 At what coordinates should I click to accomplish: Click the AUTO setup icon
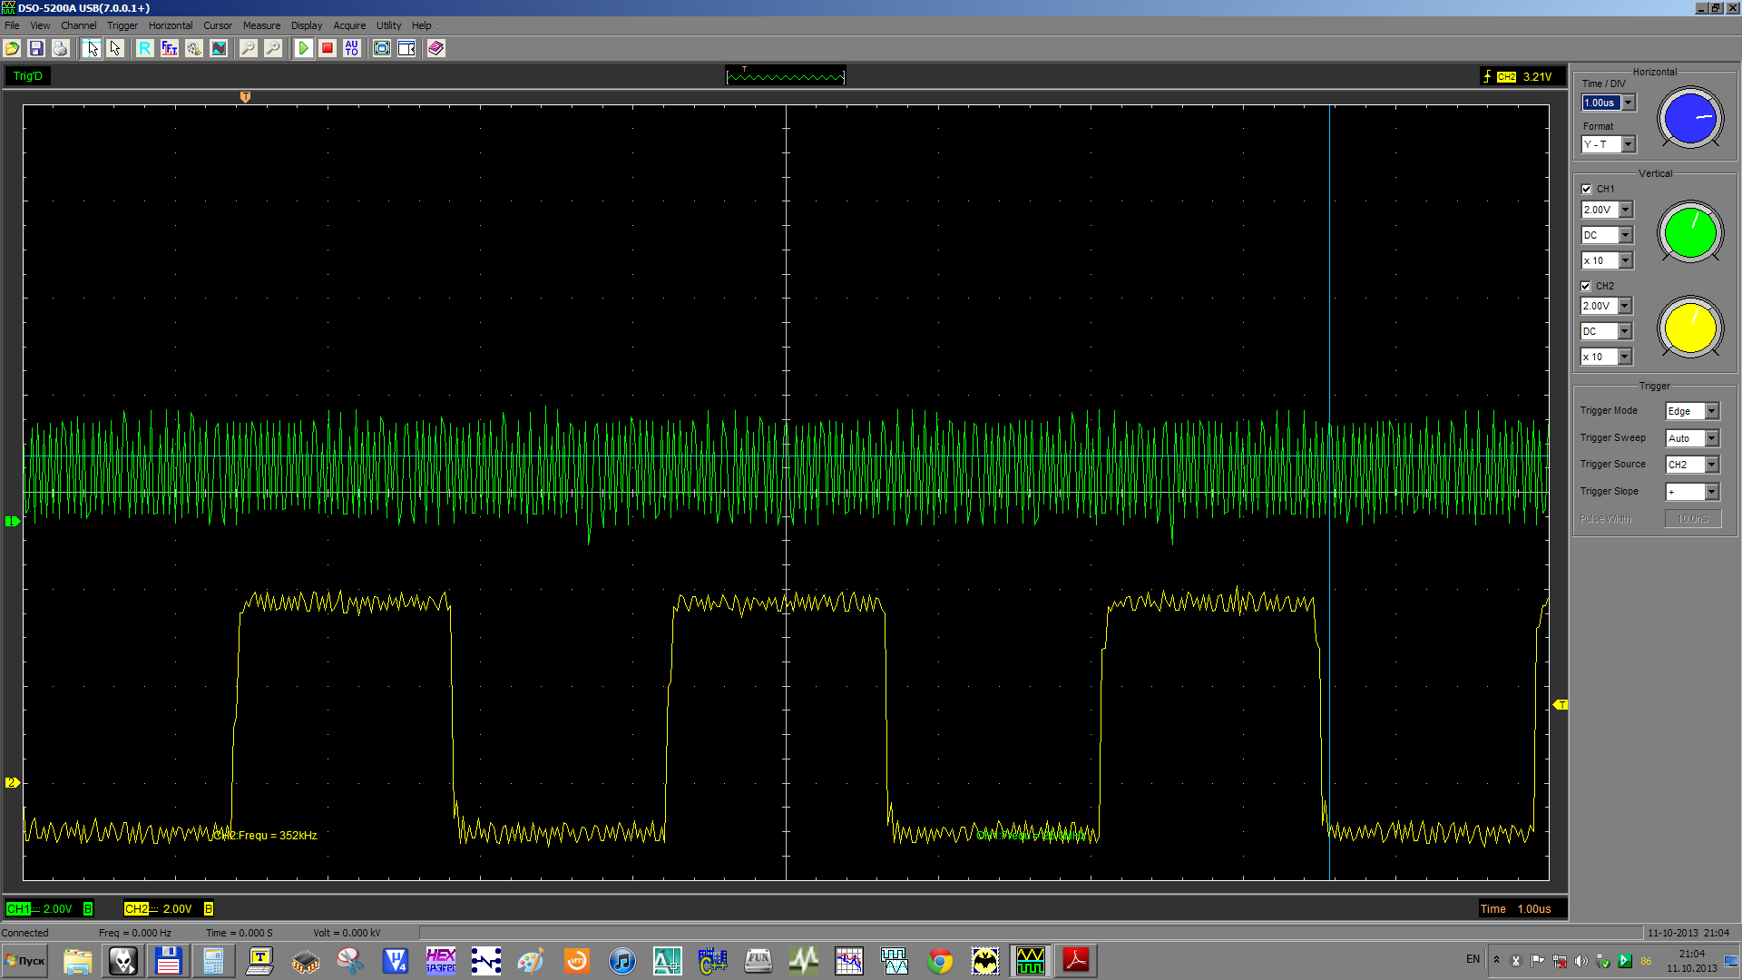coord(352,49)
